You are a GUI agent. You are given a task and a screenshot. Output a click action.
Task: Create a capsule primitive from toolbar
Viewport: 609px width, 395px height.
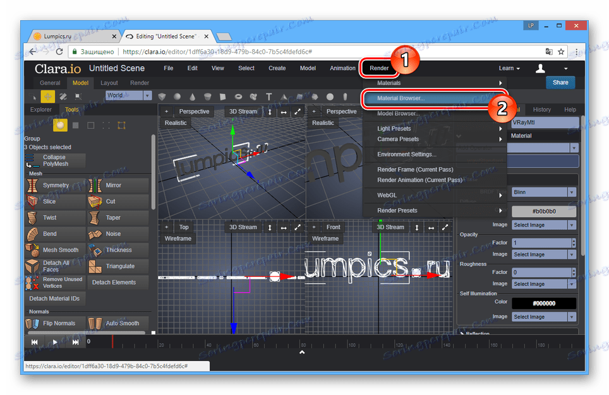pyautogui.click(x=345, y=97)
